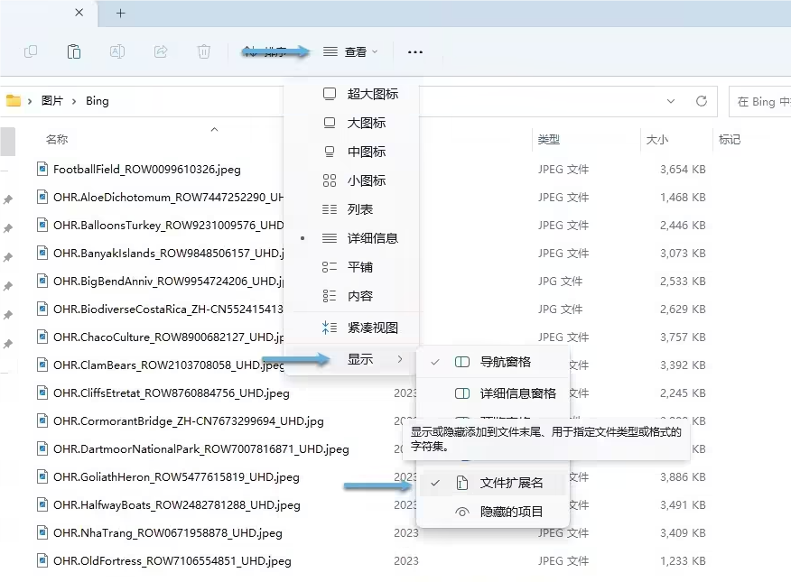791x582 pixels.
Task: Add a new tab with plus icon
Action: click(x=121, y=14)
